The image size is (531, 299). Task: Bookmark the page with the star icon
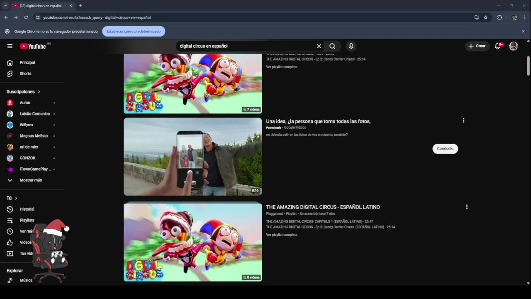[486, 17]
